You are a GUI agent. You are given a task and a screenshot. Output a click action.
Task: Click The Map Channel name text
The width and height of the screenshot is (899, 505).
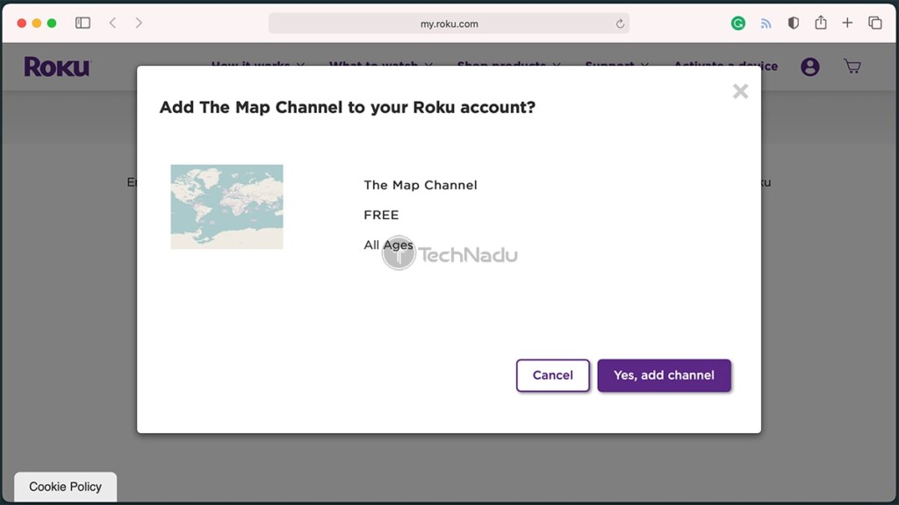click(x=421, y=185)
